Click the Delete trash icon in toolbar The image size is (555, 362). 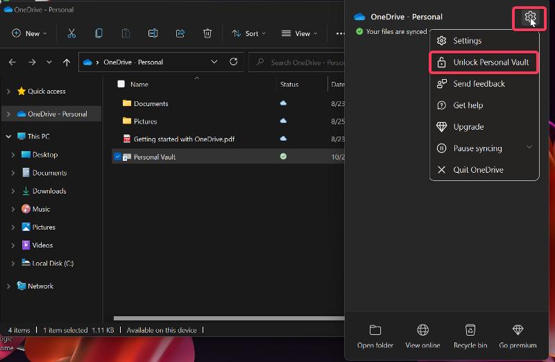click(x=207, y=33)
